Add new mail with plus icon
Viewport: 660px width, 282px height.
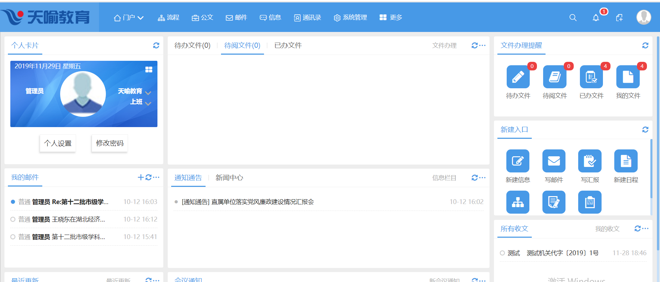[x=141, y=177]
